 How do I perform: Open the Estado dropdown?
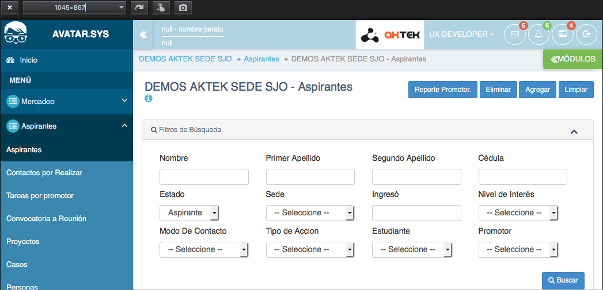tap(189, 212)
